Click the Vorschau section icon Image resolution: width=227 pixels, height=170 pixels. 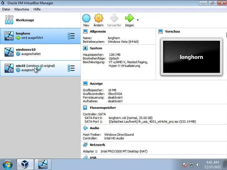[160, 31]
